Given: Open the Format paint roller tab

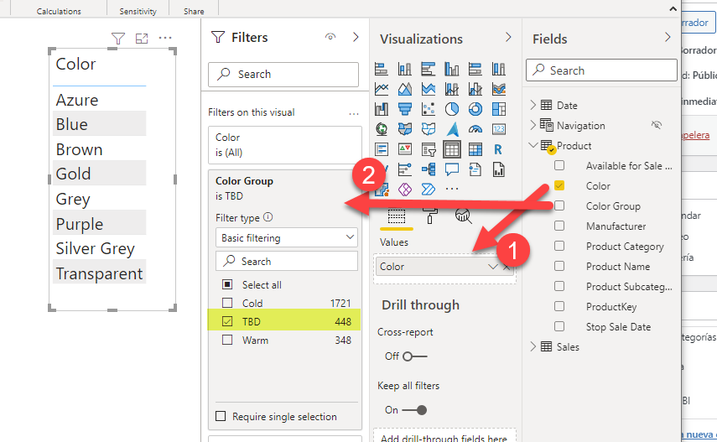Looking at the screenshot, I should point(429,216).
